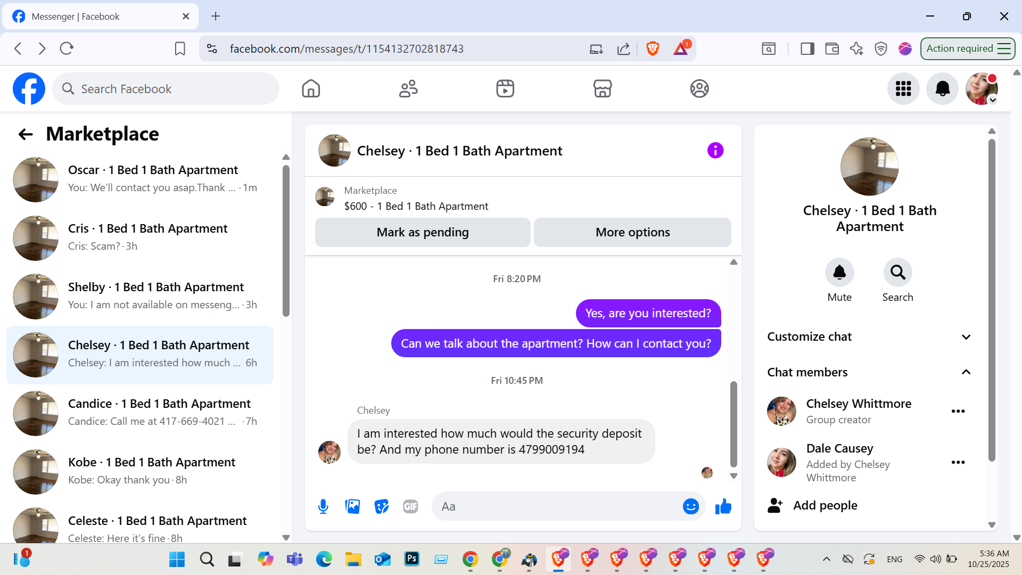Viewport: 1022px width, 575px height.
Task: Click the Action required button
Action: tap(968, 48)
